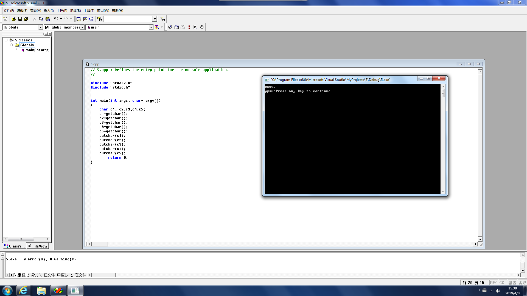The image size is (527, 296).
Task: Open the 组建(B) build menu
Action: pyautogui.click(x=75, y=11)
